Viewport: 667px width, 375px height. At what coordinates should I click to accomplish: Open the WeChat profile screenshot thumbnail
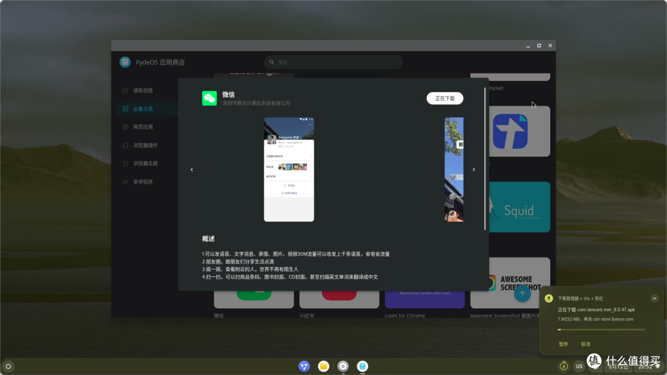click(289, 169)
